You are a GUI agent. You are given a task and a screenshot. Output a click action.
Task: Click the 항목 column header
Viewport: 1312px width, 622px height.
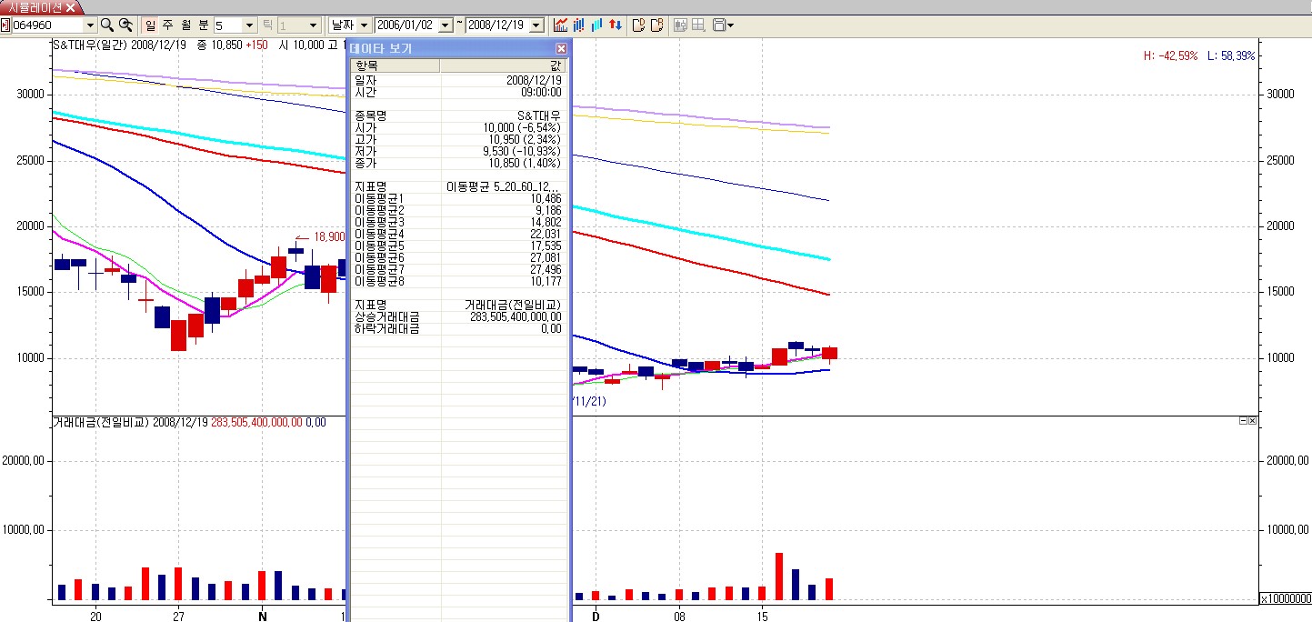(x=395, y=65)
